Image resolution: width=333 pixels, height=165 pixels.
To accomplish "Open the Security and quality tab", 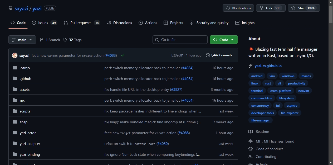I will tap(209, 23).
